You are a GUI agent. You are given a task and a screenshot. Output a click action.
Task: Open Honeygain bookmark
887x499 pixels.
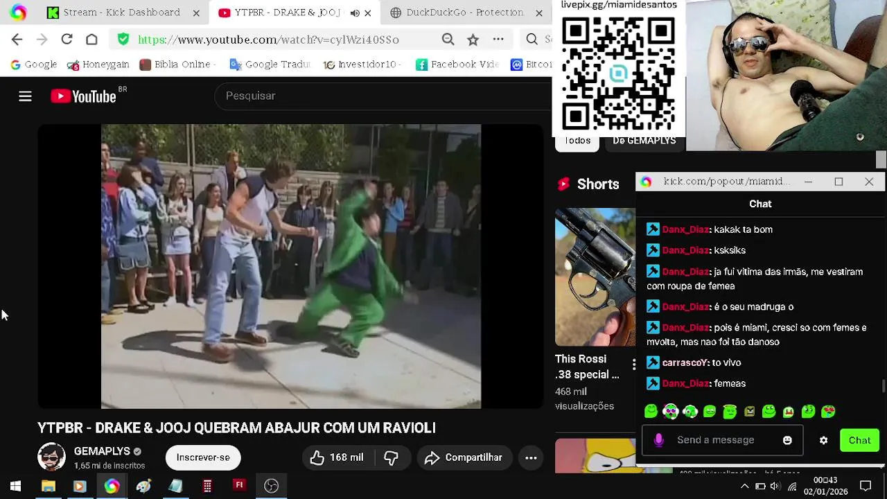(98, 64)
